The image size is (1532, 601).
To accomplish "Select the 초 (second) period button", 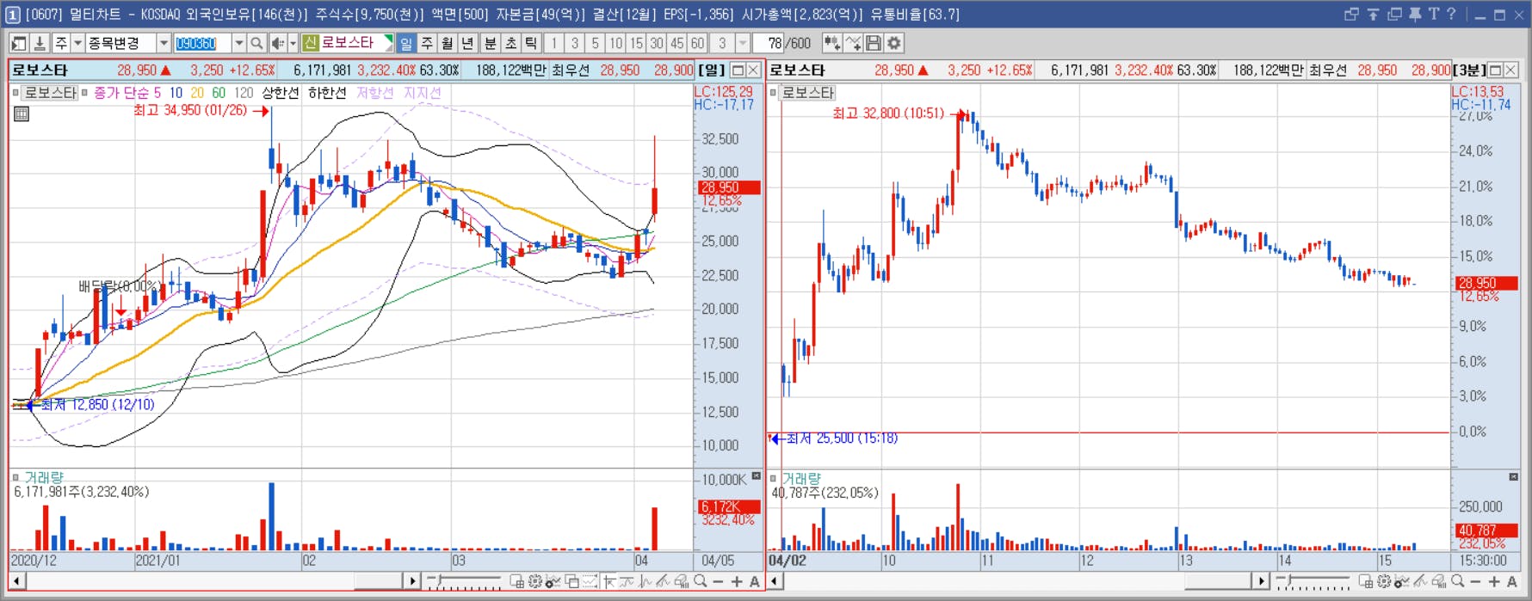I will (x=511, y=43).
